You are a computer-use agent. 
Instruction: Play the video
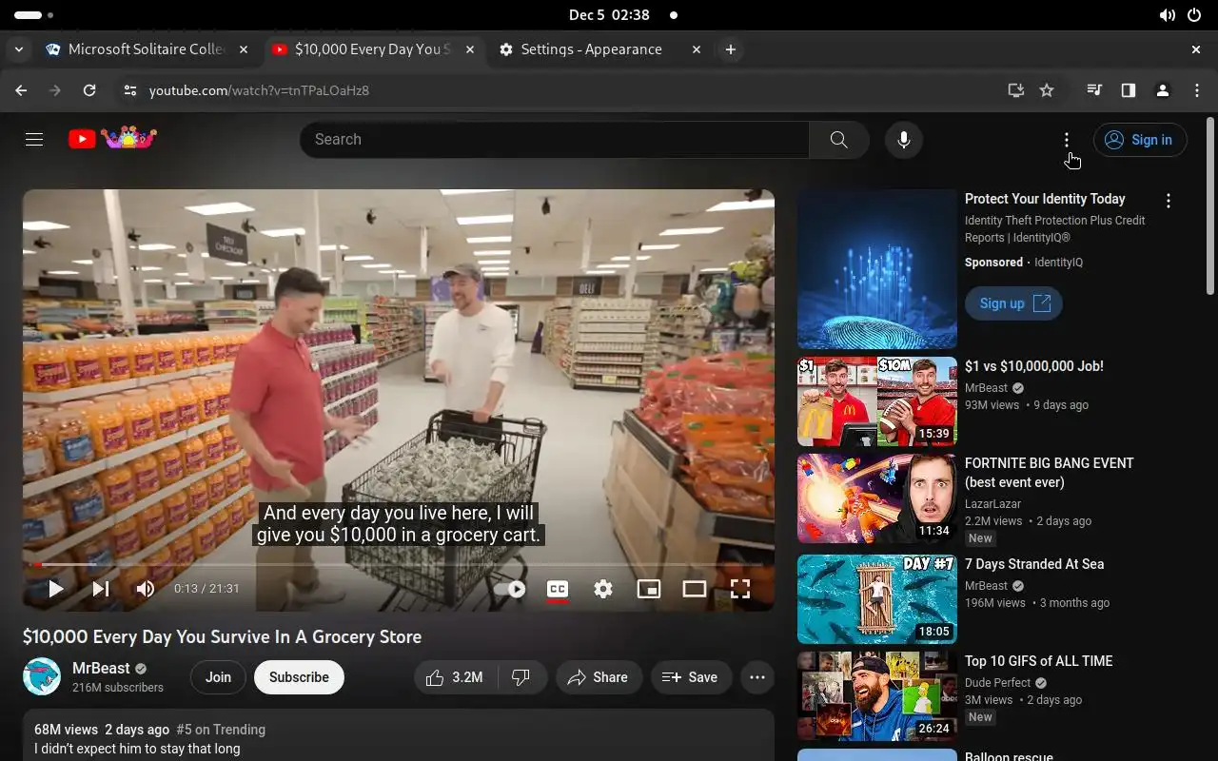[x=55, y=589]
